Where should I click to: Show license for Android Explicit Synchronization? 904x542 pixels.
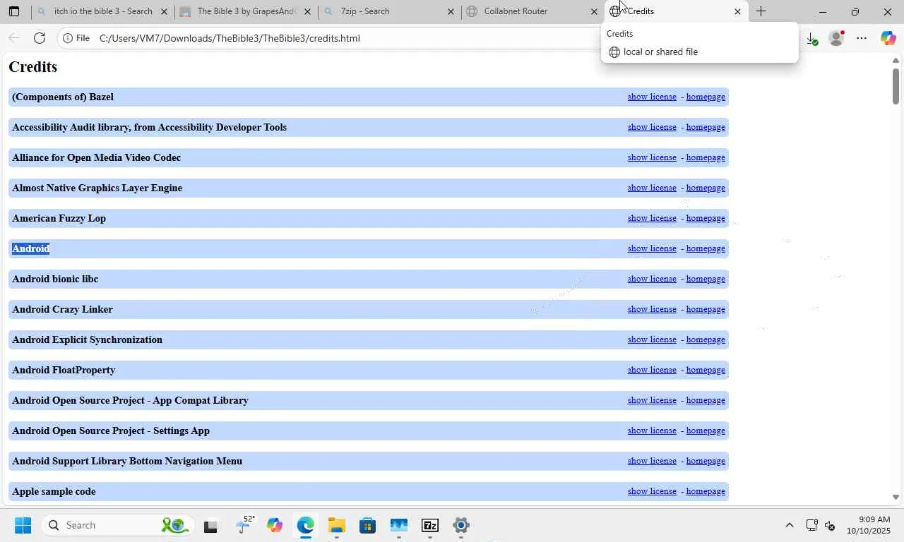pyautogui.click(x=652, y=339)
